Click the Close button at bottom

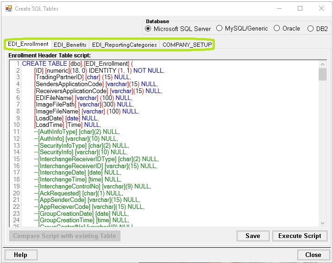tap(313, 255)
